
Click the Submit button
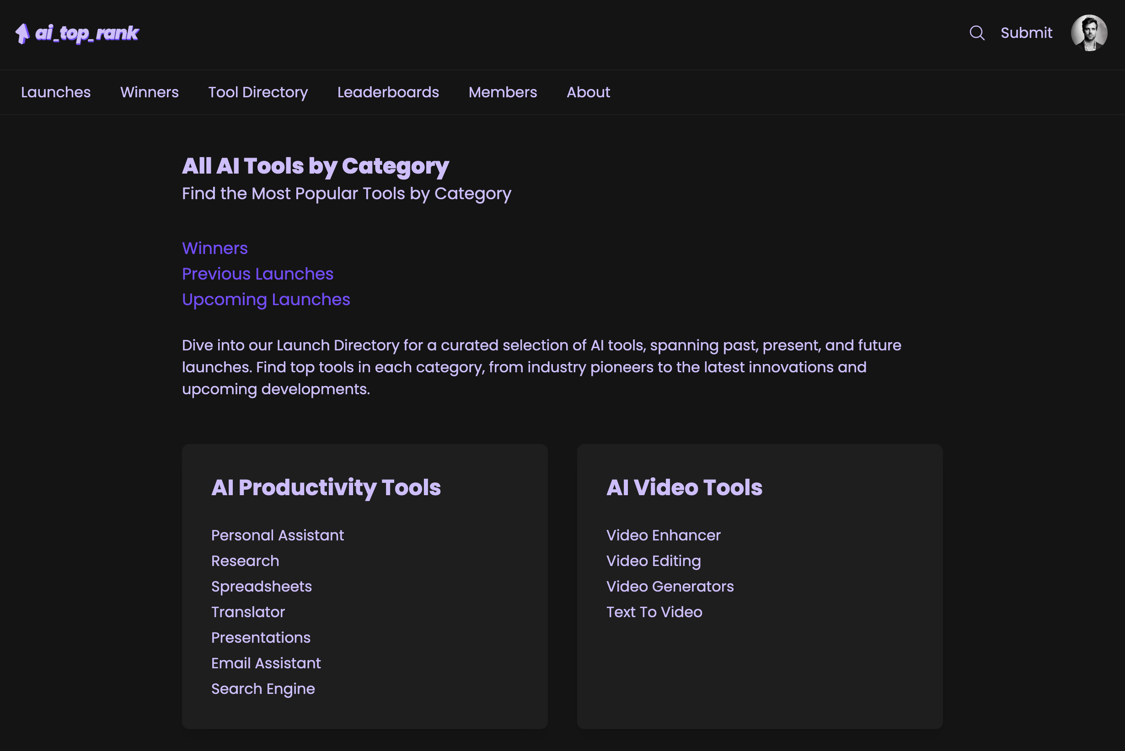(1026, 33)
